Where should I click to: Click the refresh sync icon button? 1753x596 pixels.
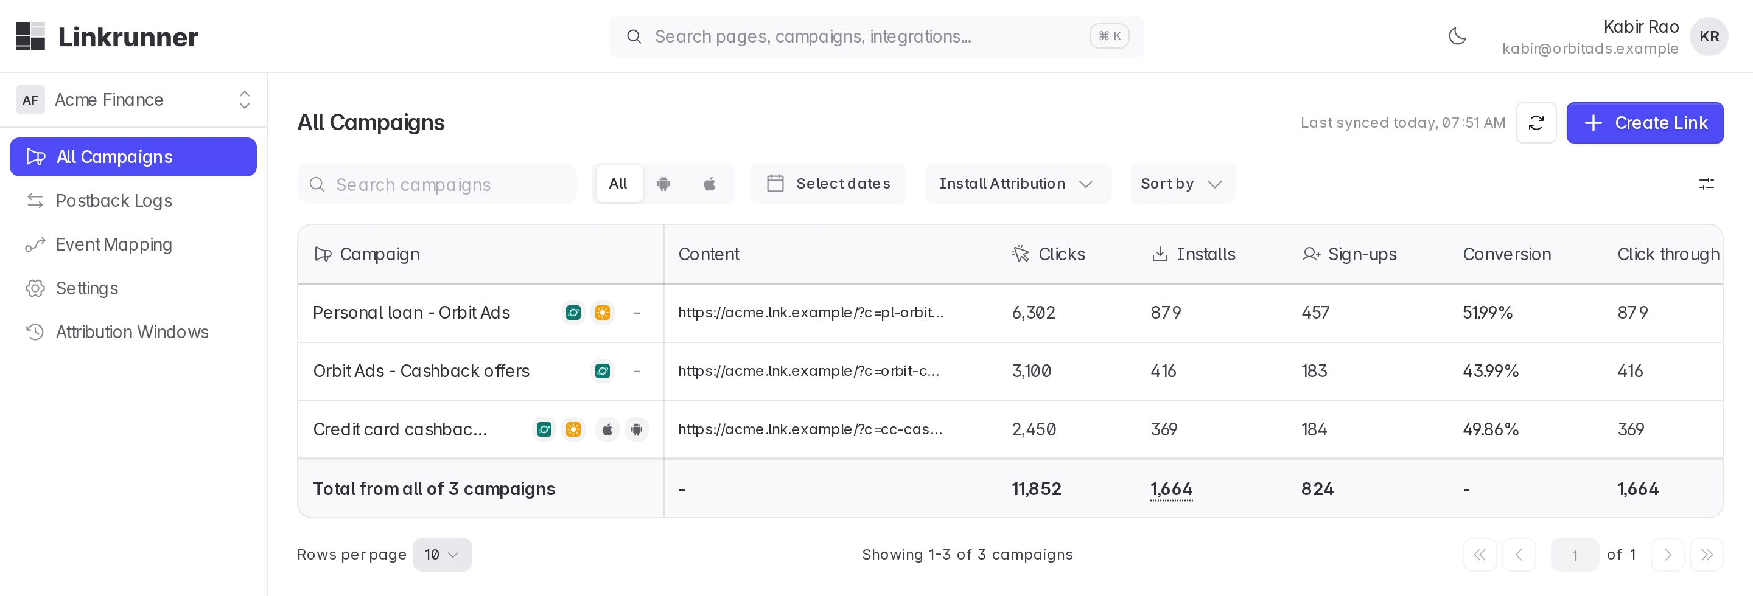1536,123
